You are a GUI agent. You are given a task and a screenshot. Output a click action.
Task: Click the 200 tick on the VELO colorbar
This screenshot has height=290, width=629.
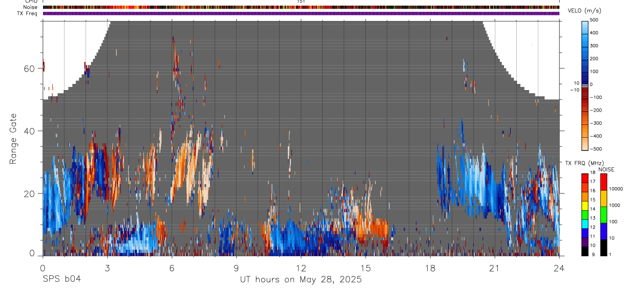[595, 58]
